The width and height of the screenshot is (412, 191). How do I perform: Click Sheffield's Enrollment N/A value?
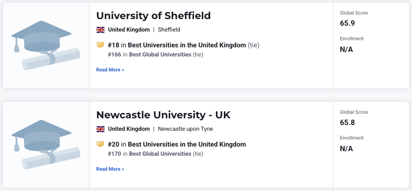[346, 49]
